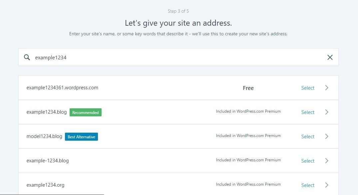This screenshot has height=195, width=358.
Task: Click the chevron beside model1234.blog
Action: (327, 136)
